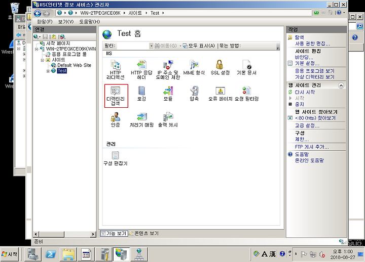Click the connections tree horizontal scrollbar

pyautogui.click(x=64, y=234)
